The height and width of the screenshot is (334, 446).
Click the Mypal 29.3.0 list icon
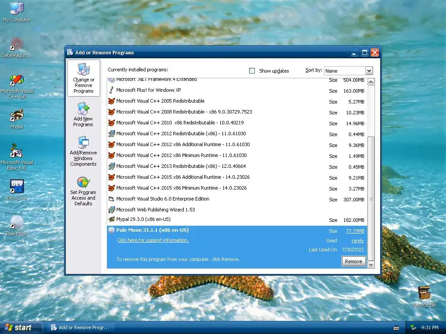[111, 219]
